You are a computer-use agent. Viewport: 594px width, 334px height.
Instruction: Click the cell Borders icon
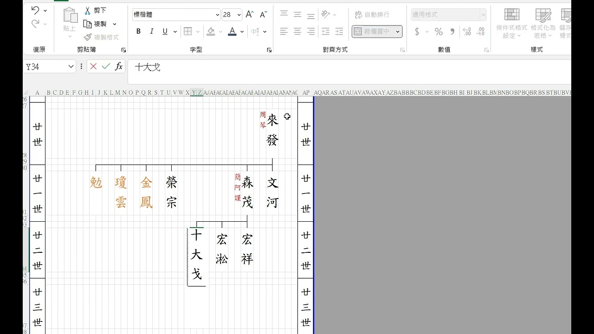click(188, 32)
